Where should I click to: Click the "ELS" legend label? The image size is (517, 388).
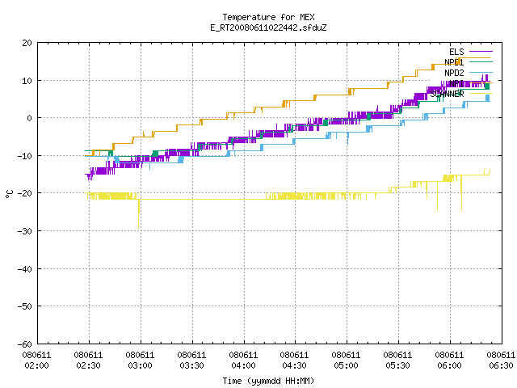coord(456,52)
